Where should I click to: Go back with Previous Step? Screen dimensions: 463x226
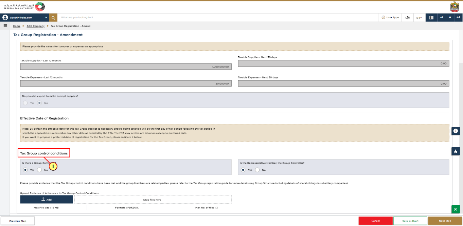pyautogui.click(x=18, y=221)
